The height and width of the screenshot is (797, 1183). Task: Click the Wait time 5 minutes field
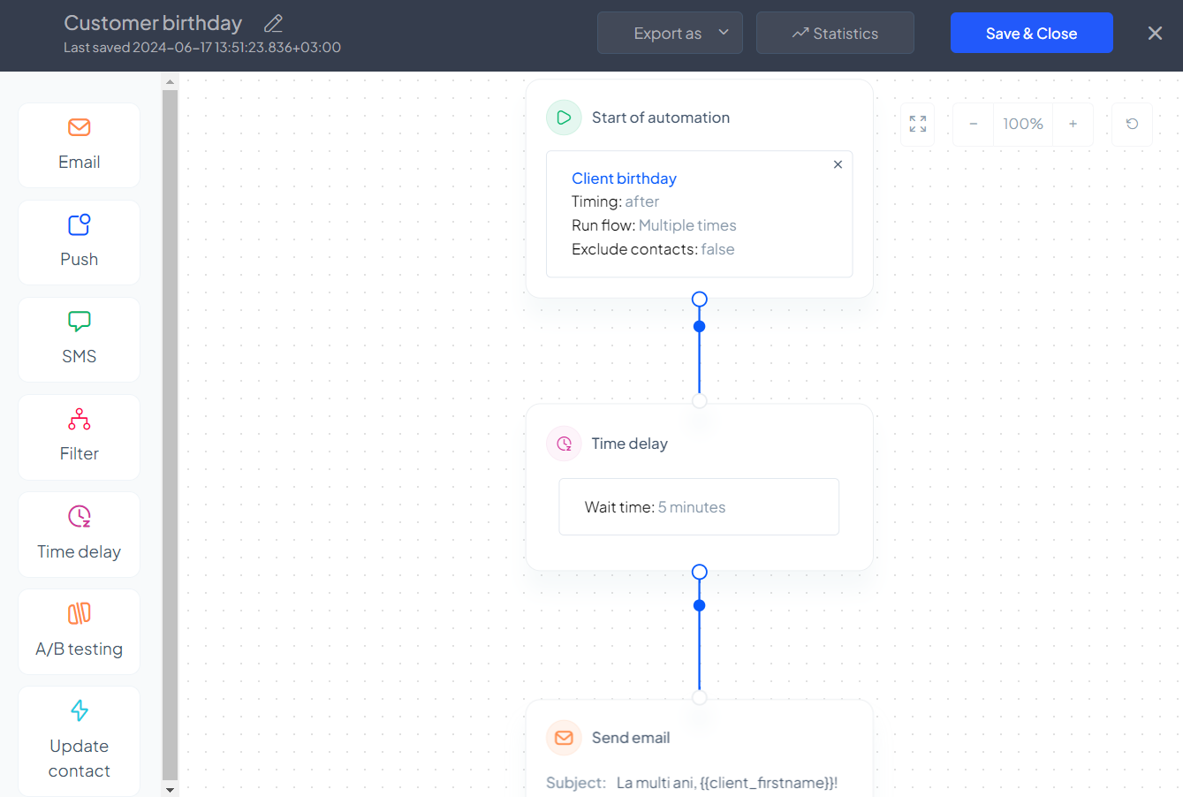tap(698, 507)
